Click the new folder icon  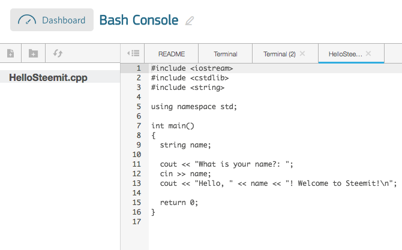34,53
